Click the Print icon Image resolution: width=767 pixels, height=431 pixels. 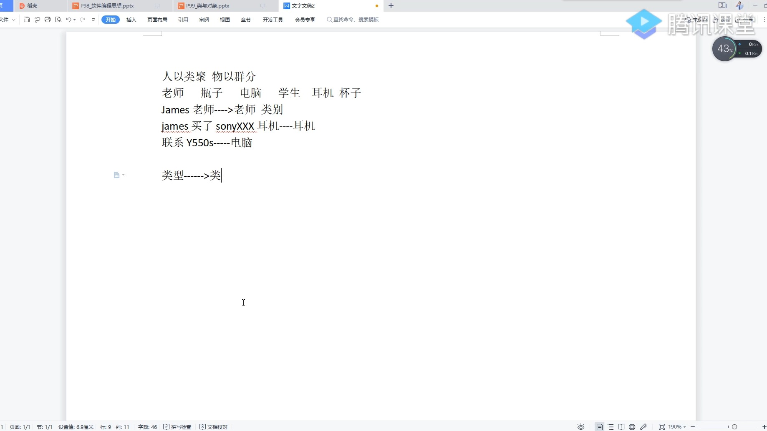coord(48,20)
